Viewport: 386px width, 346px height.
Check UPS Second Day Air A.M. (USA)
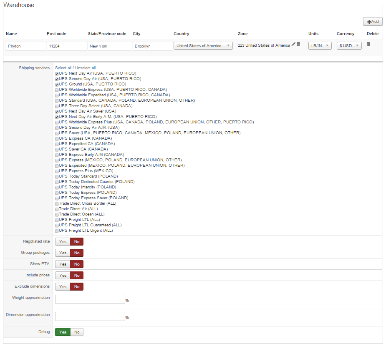57,128
